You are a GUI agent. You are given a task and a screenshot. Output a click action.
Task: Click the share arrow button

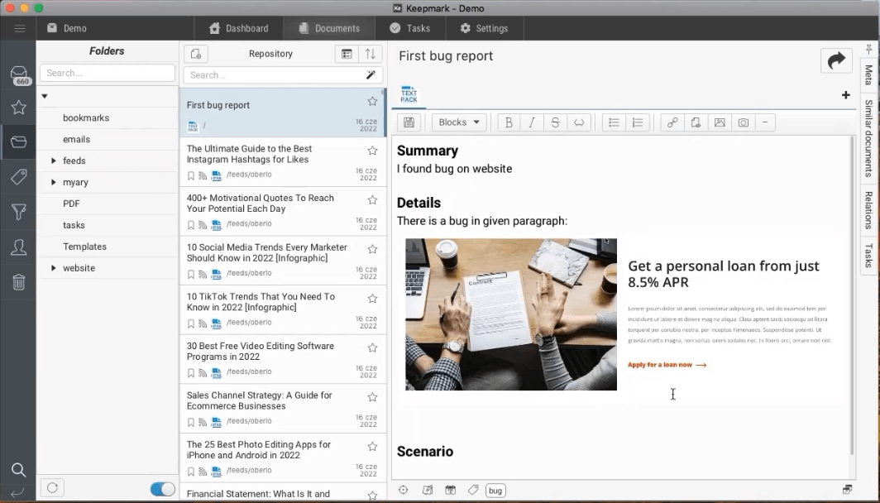tap(836, 60)
